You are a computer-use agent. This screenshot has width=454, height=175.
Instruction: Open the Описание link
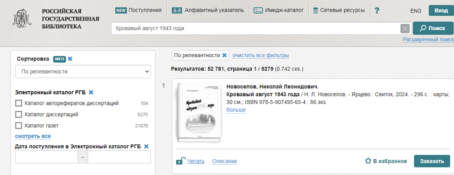(225, 161)
